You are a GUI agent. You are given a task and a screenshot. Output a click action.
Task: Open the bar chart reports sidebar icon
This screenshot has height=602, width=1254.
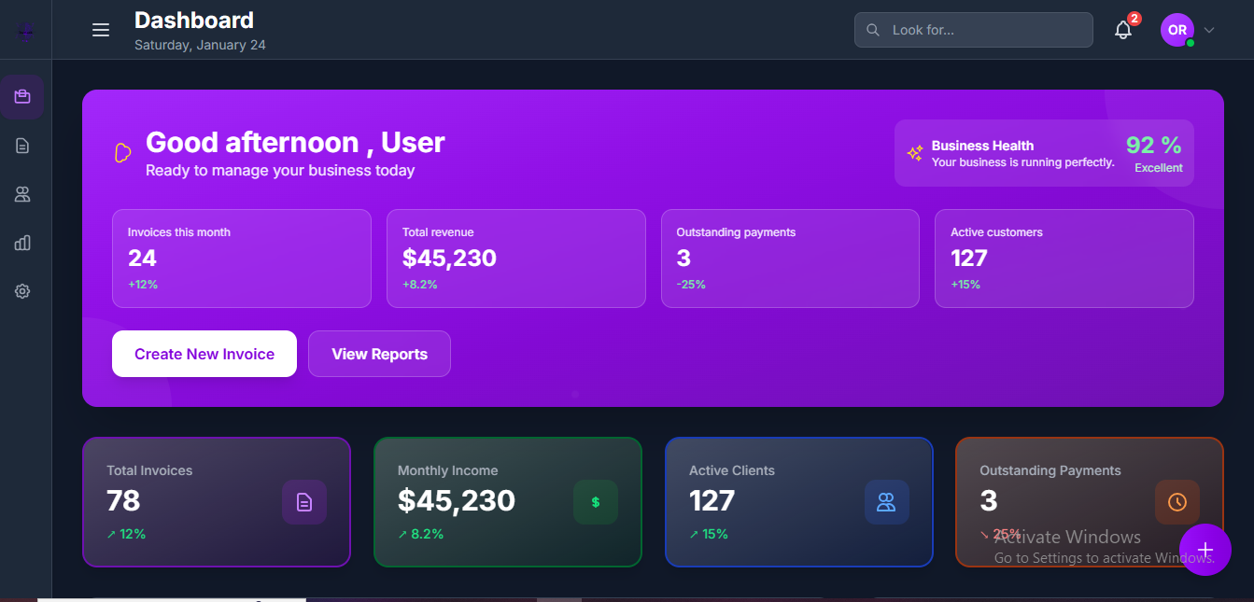coord(22,243)
